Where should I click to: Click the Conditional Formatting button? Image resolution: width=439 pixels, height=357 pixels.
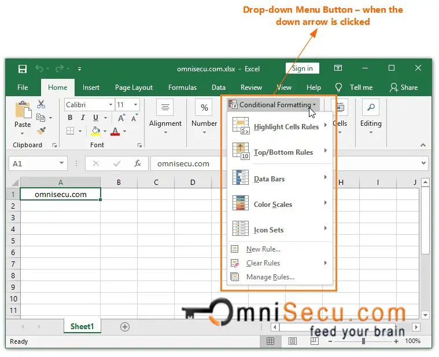[272, 105]
